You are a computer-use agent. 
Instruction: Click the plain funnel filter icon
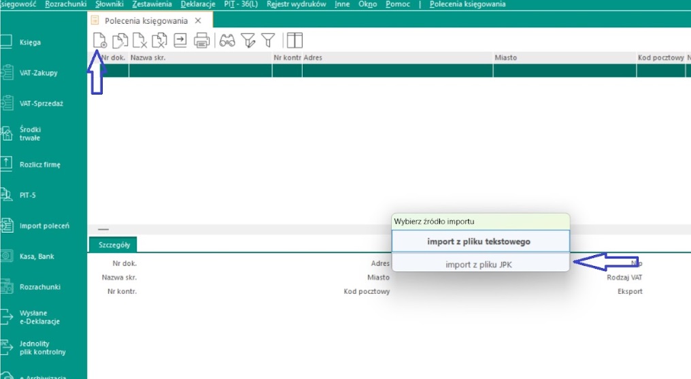click(x=268, y=41)
